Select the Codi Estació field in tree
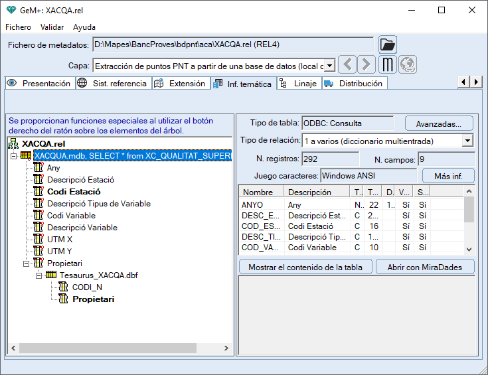The image size is (488, 375). [x=74, y=192]
